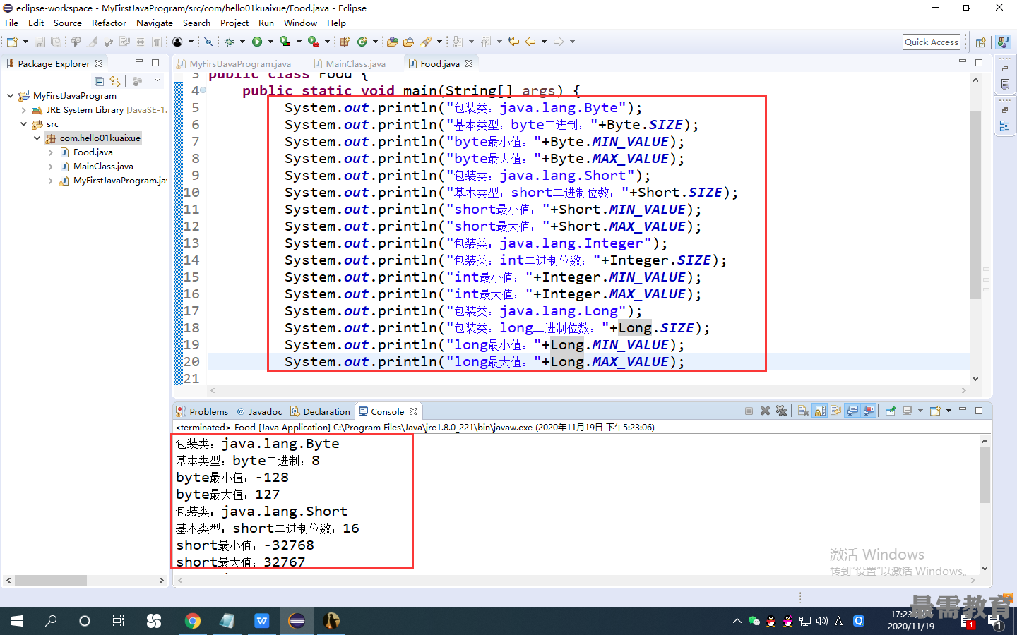Image resolution: width=1017 pixels, height=635 pixels.
Task: Maximize the Console view
Action: click(x=979, y=410)
